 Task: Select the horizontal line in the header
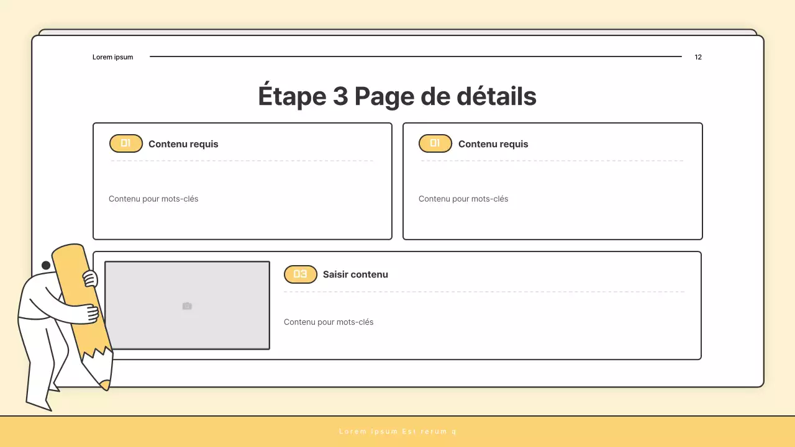[x=416, y=56]
